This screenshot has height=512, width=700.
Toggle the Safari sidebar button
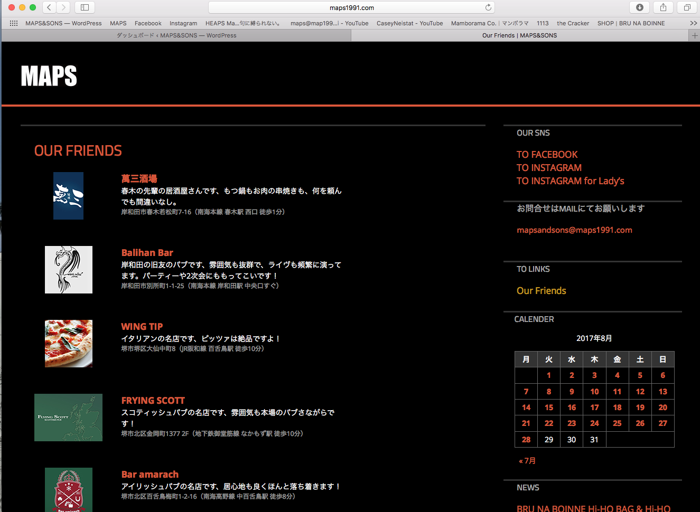pyautogui.click(x=85, y=7)
